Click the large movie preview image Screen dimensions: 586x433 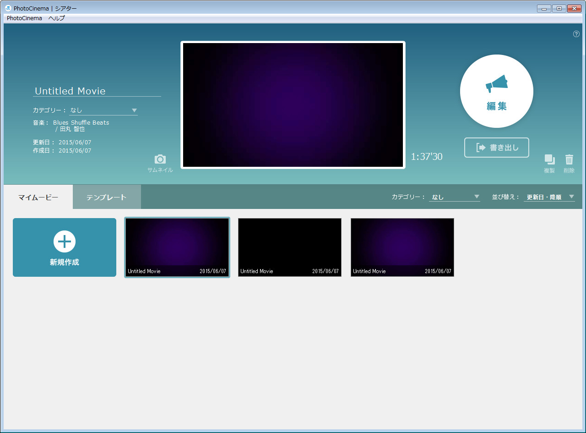coord(293,105)
